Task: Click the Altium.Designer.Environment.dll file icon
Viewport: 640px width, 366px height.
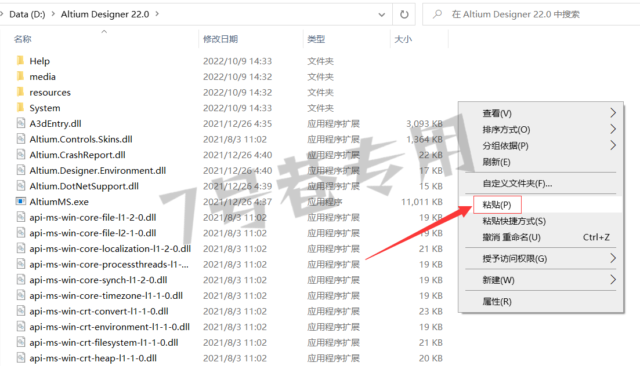Action: click(x=21, y=170)
